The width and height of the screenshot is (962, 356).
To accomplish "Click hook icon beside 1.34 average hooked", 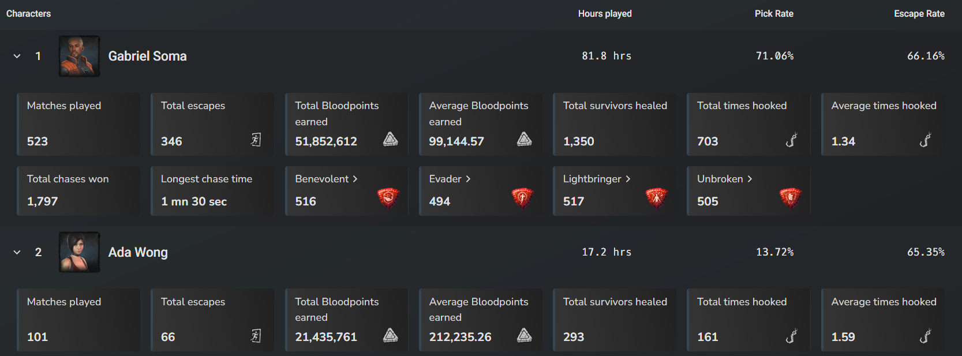I will point(925,140).
